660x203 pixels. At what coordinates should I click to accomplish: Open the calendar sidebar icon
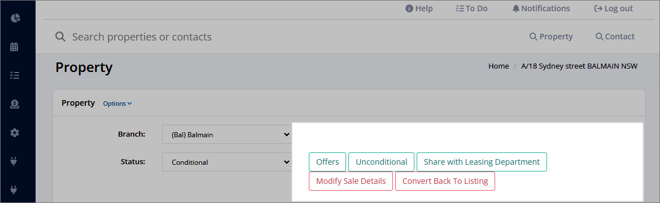14,47
